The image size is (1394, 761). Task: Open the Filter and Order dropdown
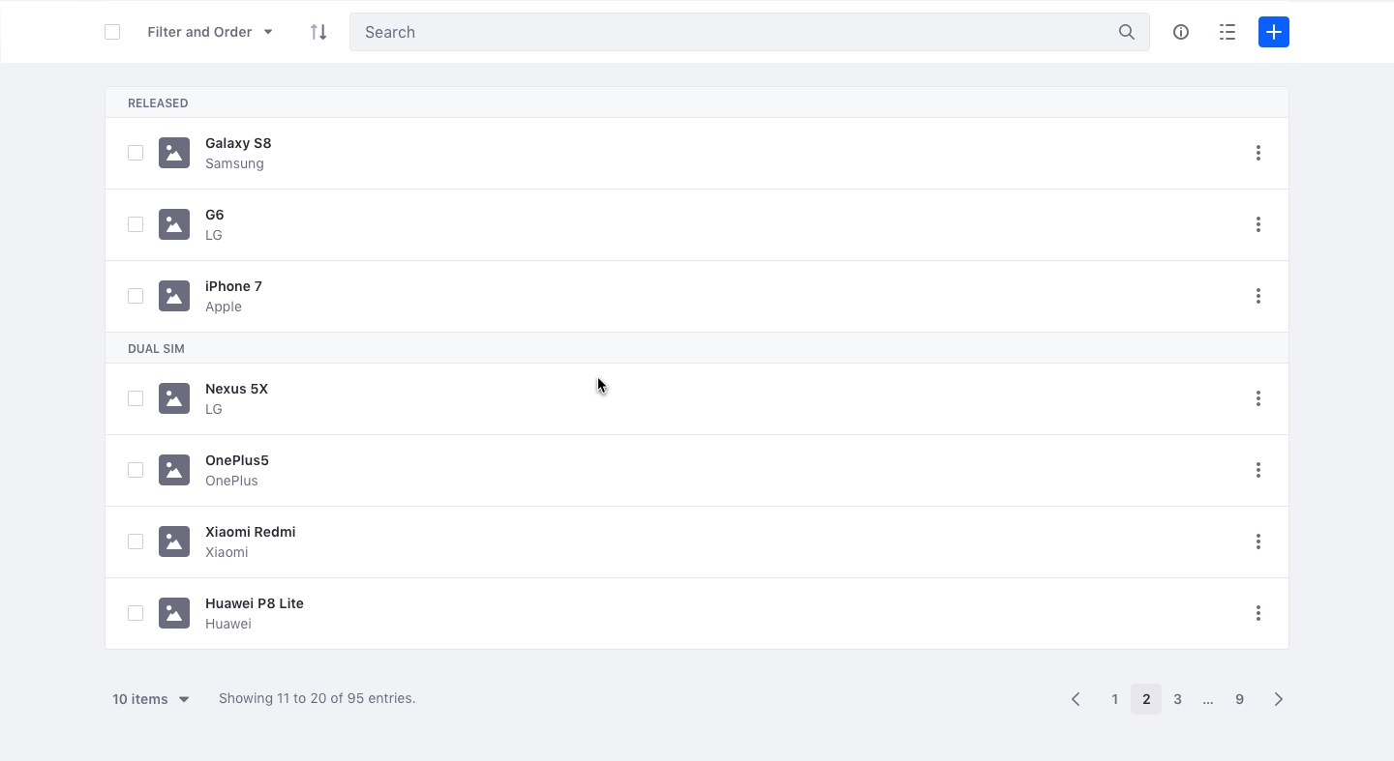[209, 32]
